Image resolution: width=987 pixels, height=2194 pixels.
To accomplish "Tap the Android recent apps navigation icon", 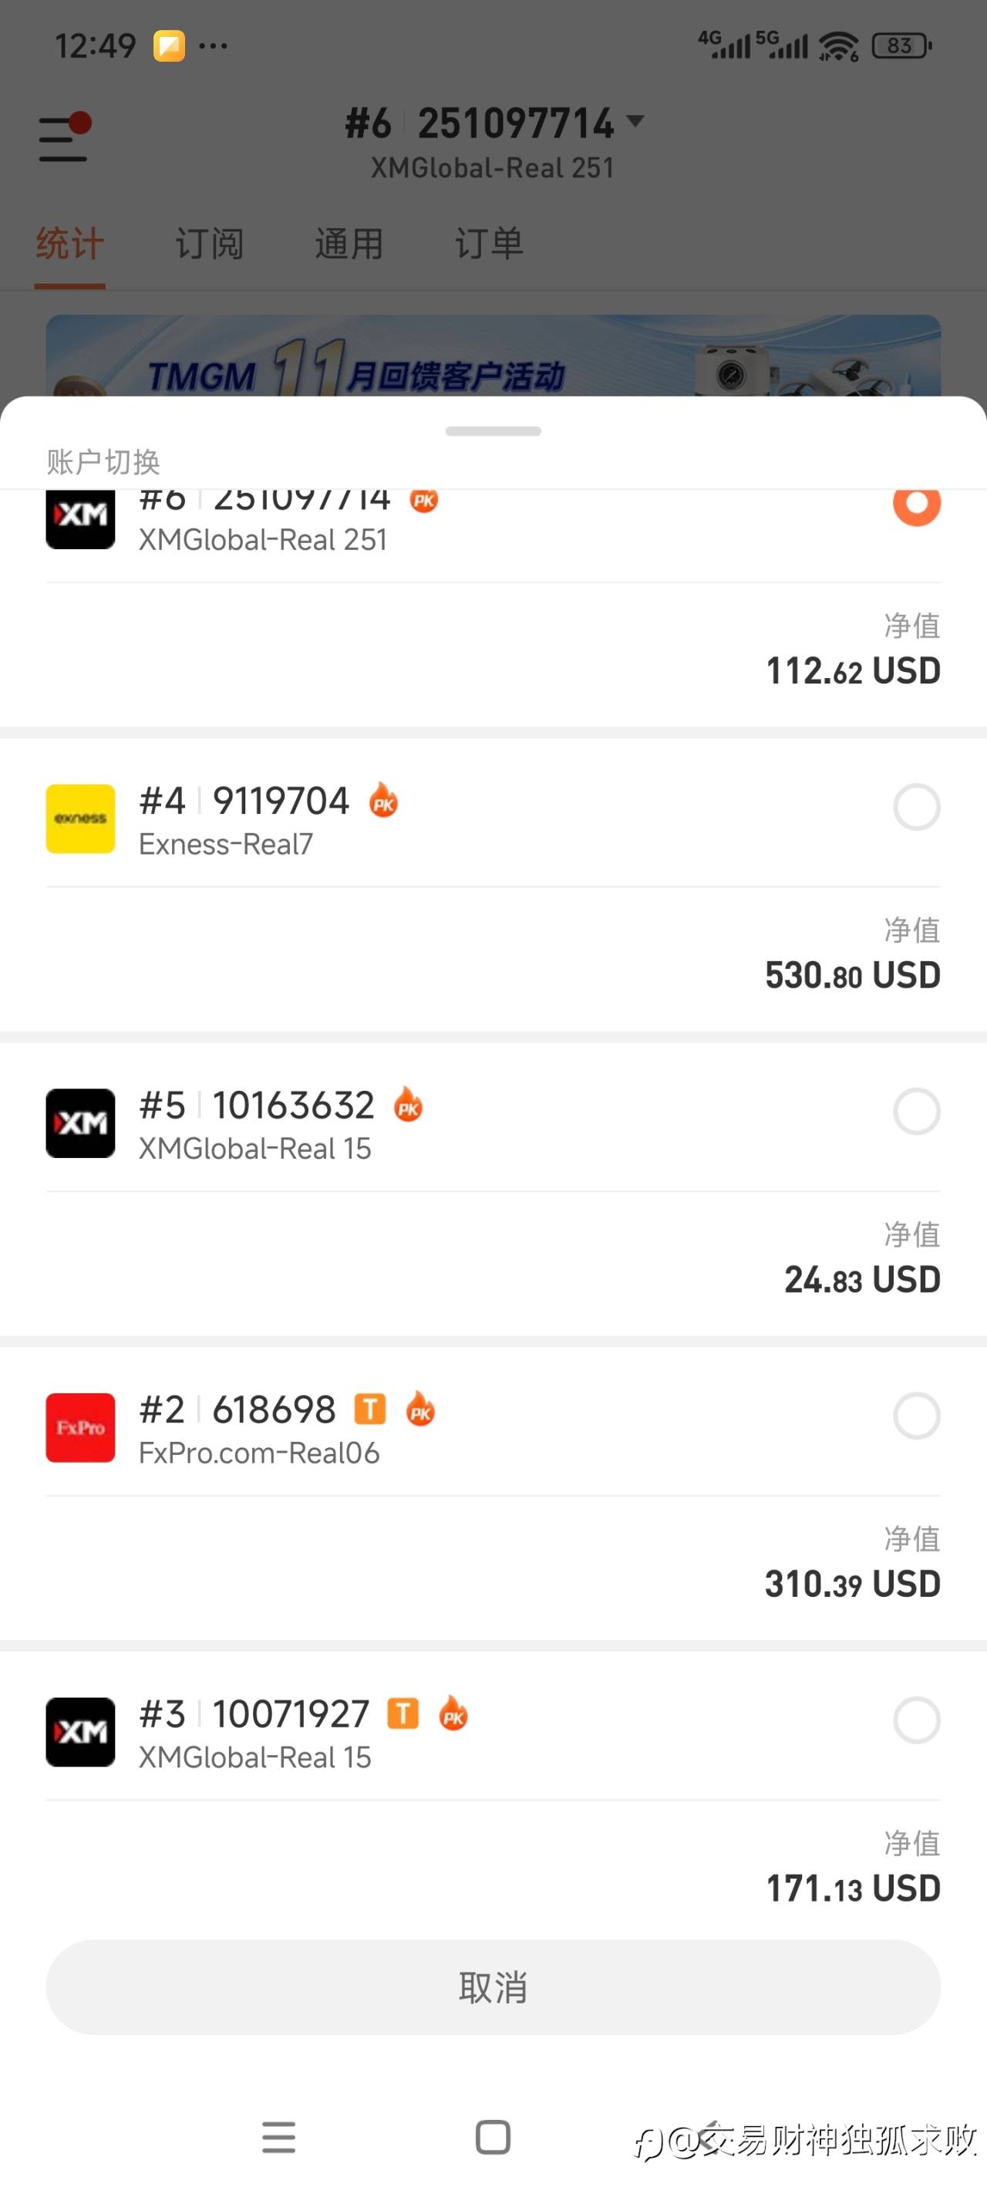I will pos(278,2137).
